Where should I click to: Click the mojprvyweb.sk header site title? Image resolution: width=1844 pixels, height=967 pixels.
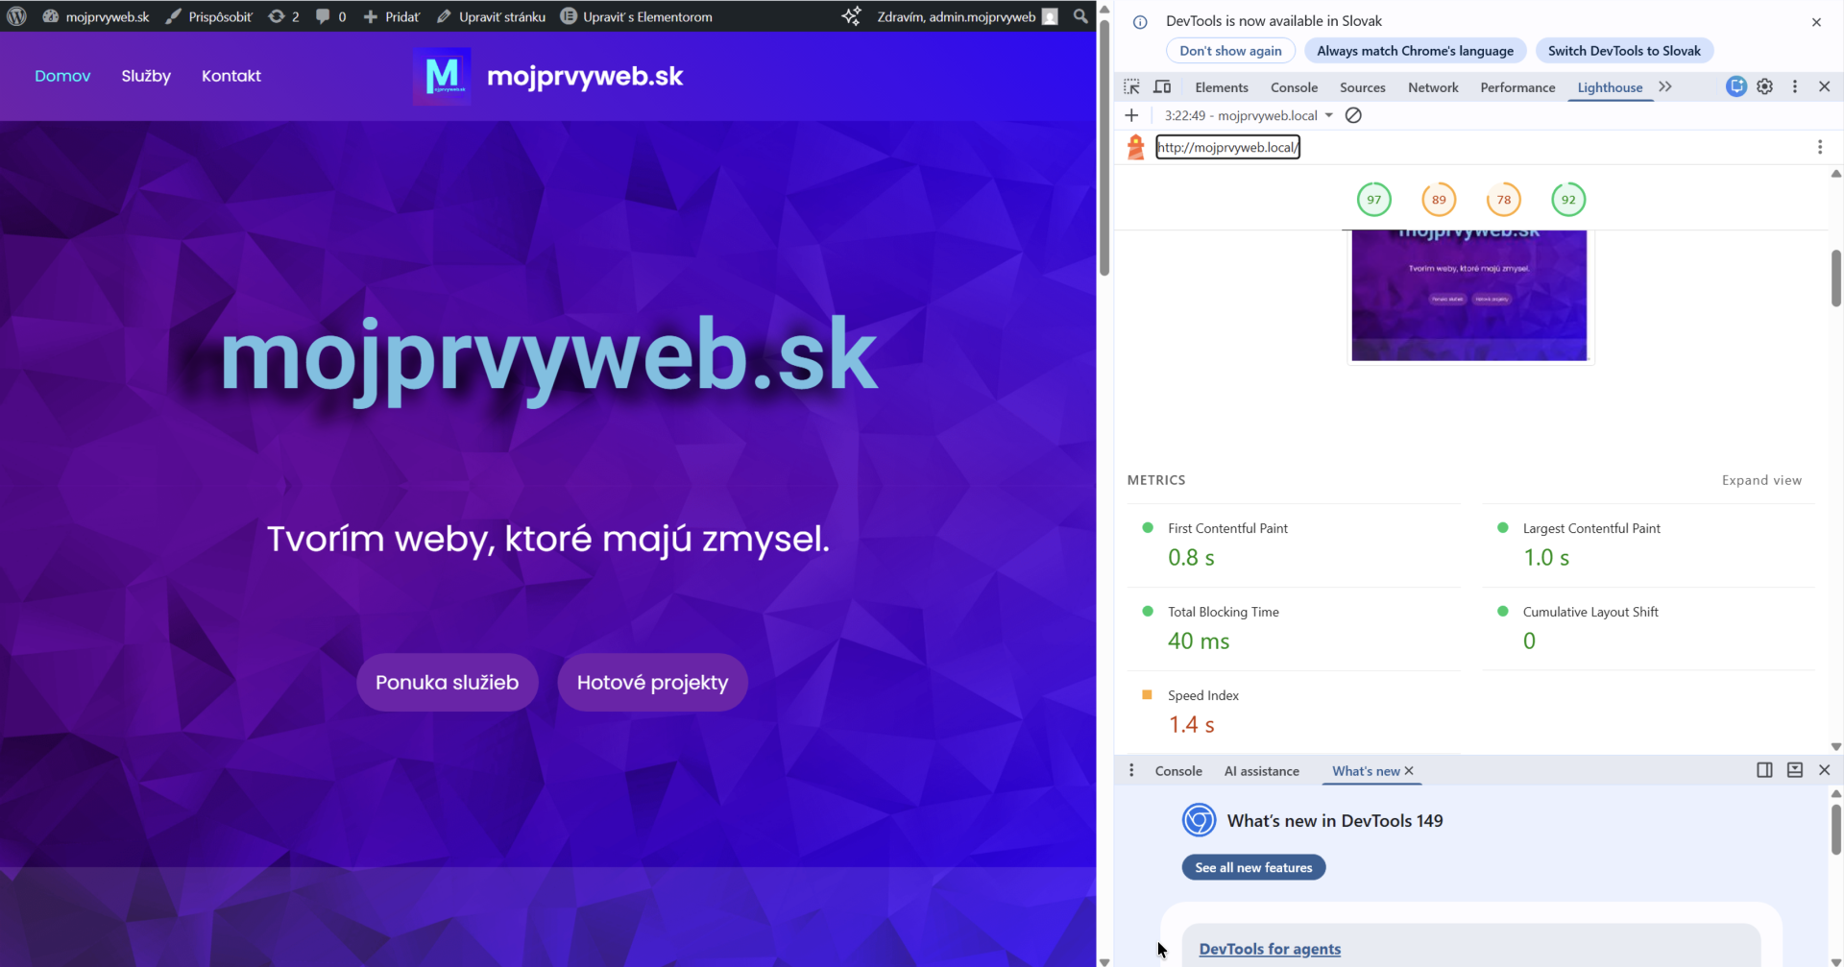coord(585,76)
